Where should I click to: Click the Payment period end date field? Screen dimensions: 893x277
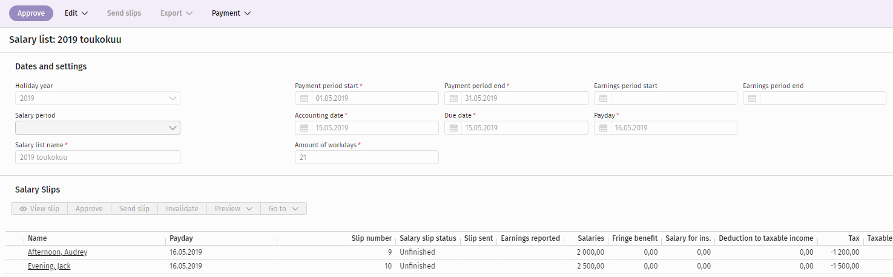[x=516, y=98]
